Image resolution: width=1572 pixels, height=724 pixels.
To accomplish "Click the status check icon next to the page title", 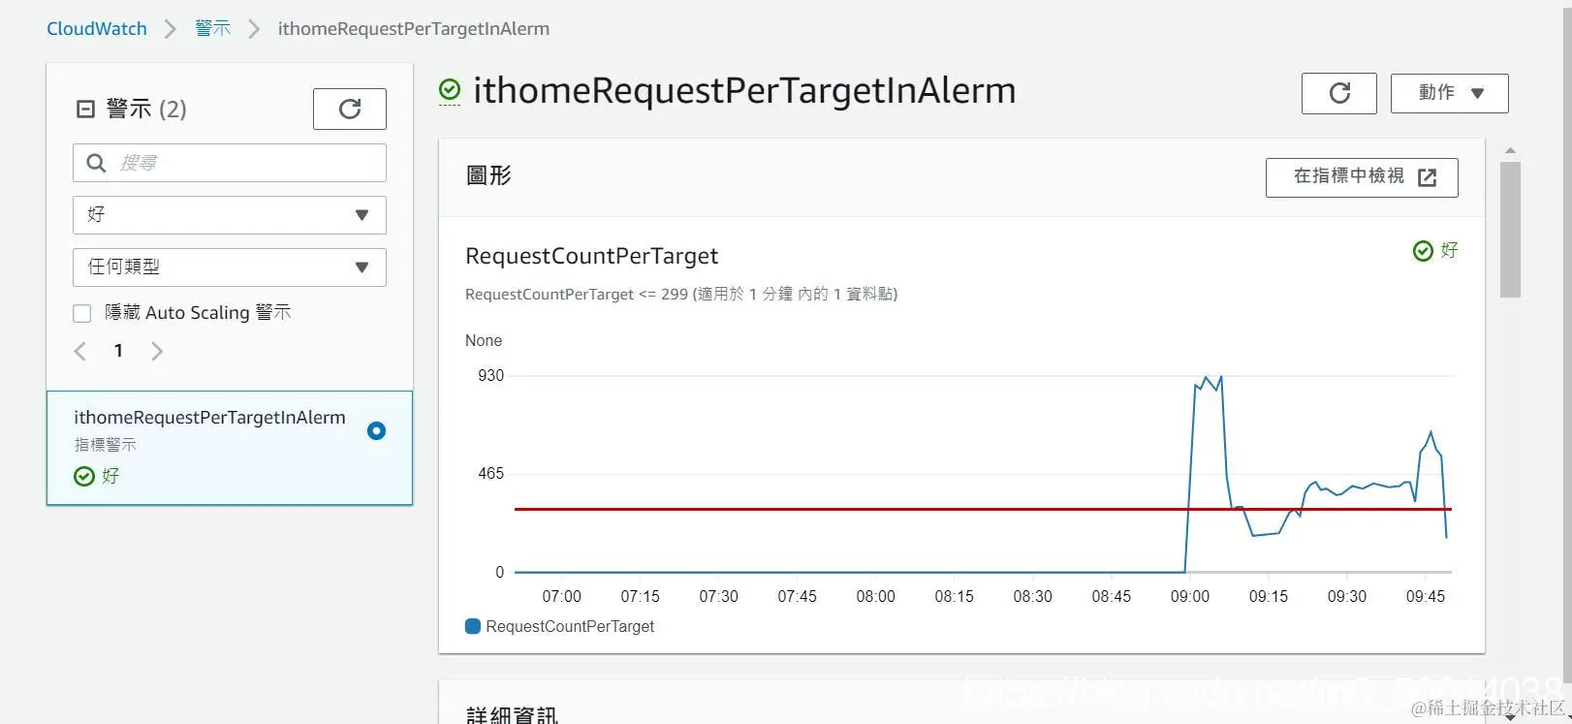I will coord(449,89).
